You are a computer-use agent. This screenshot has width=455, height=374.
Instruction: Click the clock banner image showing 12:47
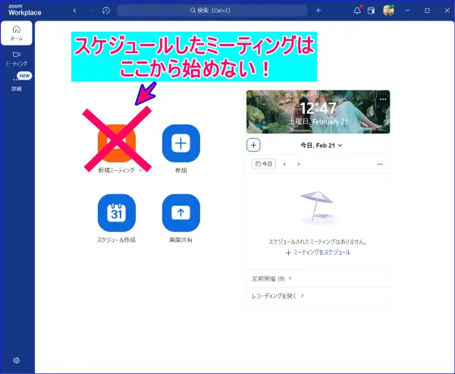pyautogui.click(x=318, y=112)
